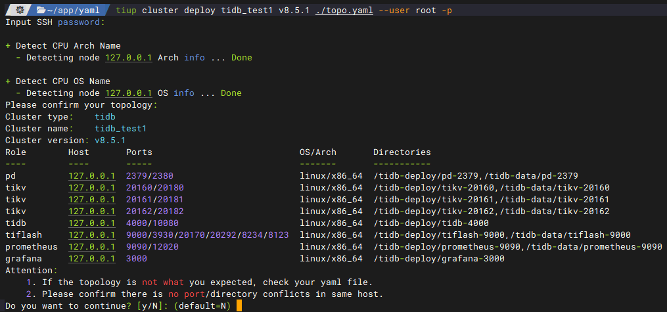This screenshot has width=667, height=312.
Task: Click the tikv-20160 directories entry
Action: point(492,188)
